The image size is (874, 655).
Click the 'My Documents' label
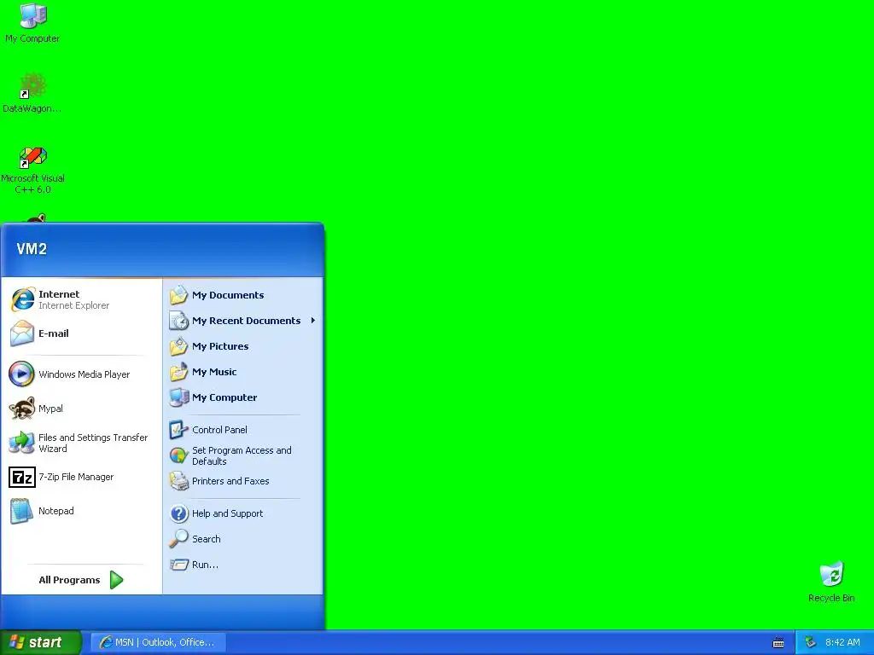click(228, 295)
